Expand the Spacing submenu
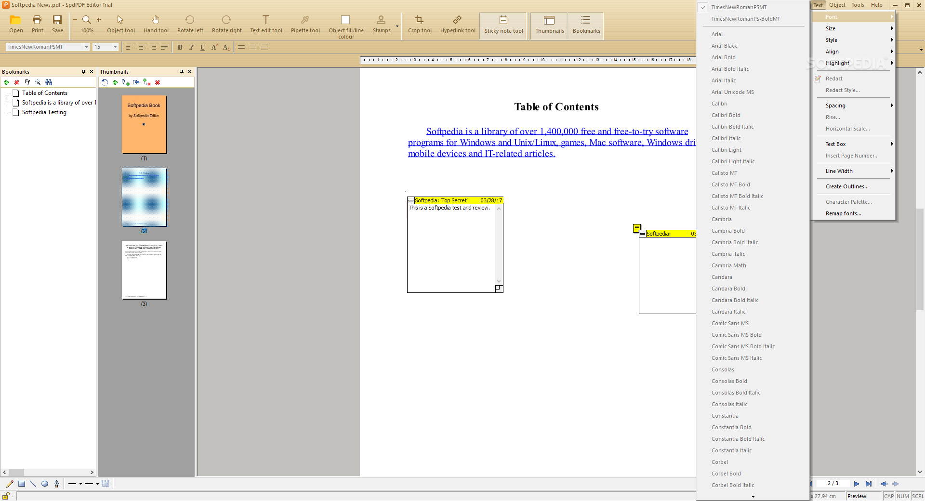 point(853,105)
